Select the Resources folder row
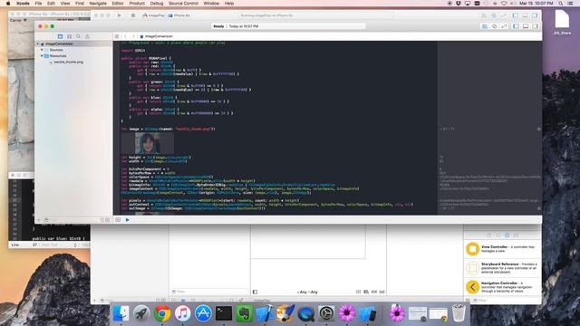 pos(73,56)
